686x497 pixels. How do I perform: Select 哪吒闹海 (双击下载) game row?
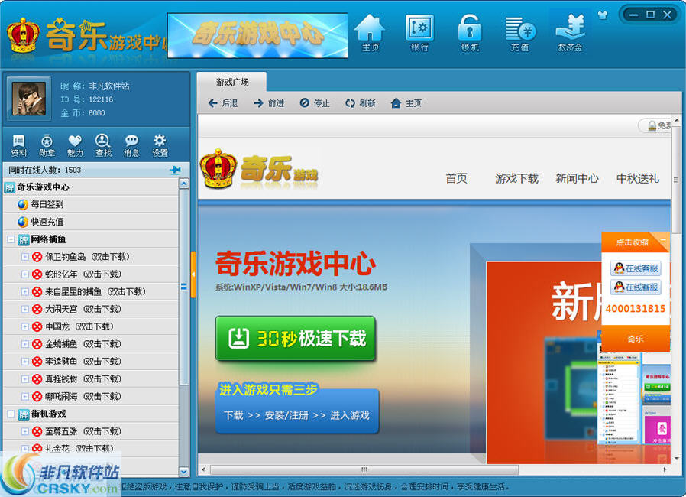point(91,396)
